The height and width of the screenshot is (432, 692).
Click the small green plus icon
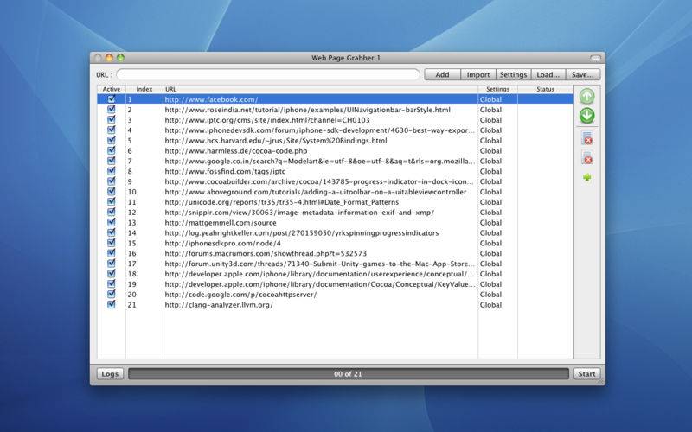[x=587, y=177]
